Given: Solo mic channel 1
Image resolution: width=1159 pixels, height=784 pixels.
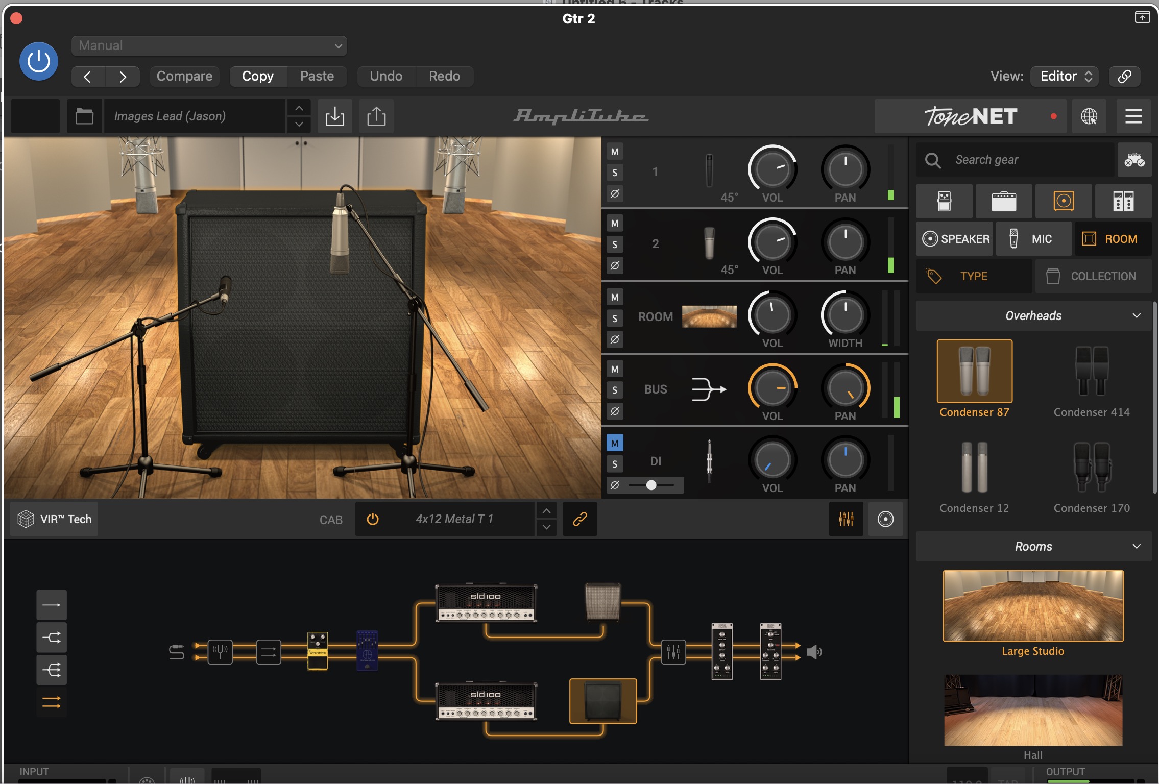Looking at the screenshot, I should [x=615, y=173].
